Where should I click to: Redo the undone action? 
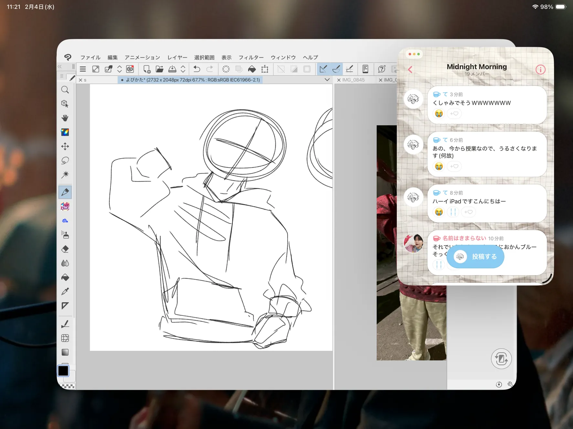[209, 69]
